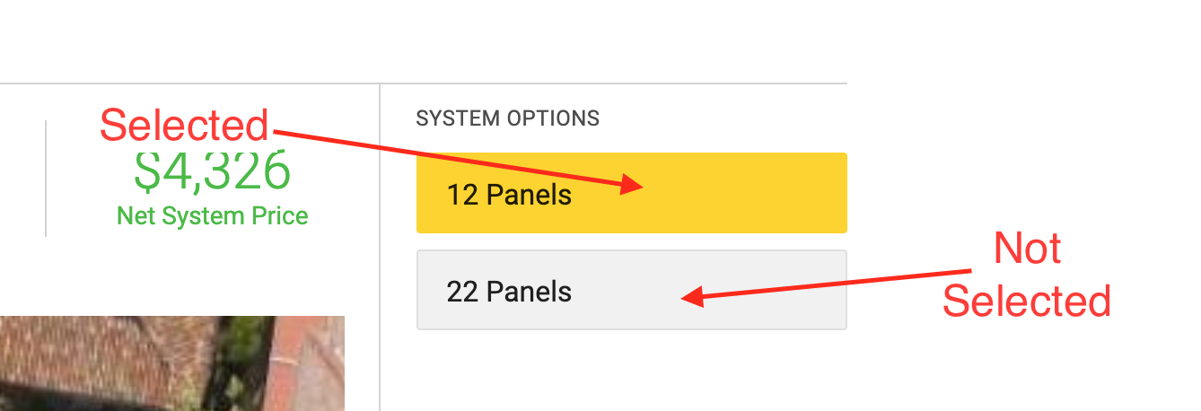The image size is (1201, 411).
Task: Click the horizontal line above System Options
Action: click(424, 83)
